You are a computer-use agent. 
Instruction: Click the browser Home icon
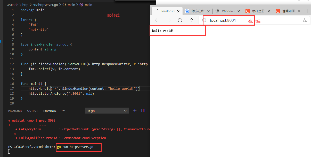tap(191, 20)
